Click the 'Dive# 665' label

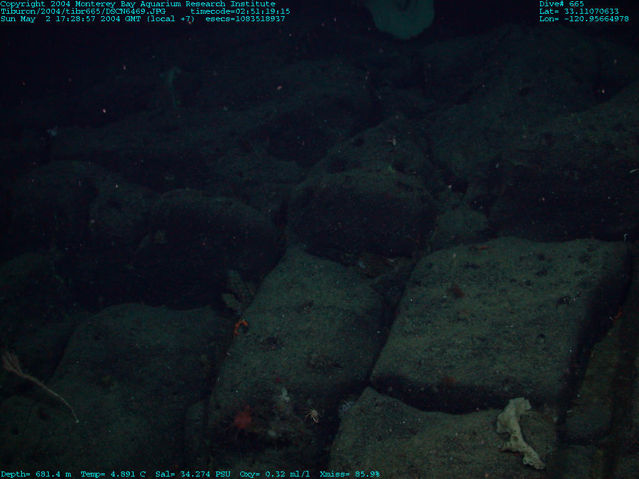pyautogui.click(x=562, y=4)
